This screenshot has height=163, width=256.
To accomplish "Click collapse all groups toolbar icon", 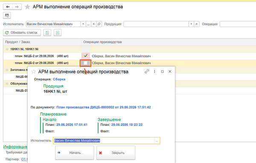I will pos(58,33).
